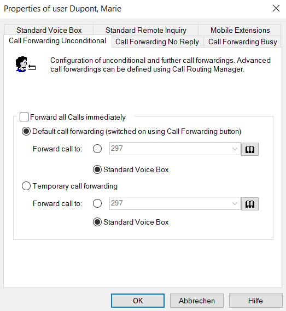Open Call Forwarding No Reply tab

click(157, 42)
